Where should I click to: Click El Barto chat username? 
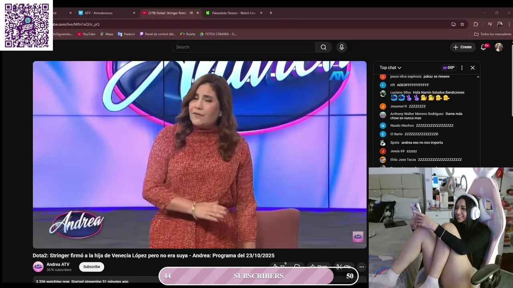click(396, 134)
